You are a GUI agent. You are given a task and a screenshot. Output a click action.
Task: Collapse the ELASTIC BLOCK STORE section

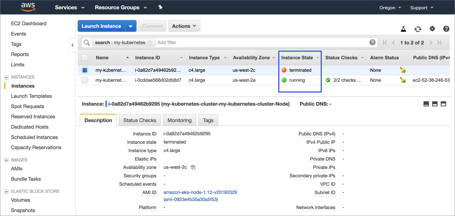pyautogui.click(x=6, y=191)
